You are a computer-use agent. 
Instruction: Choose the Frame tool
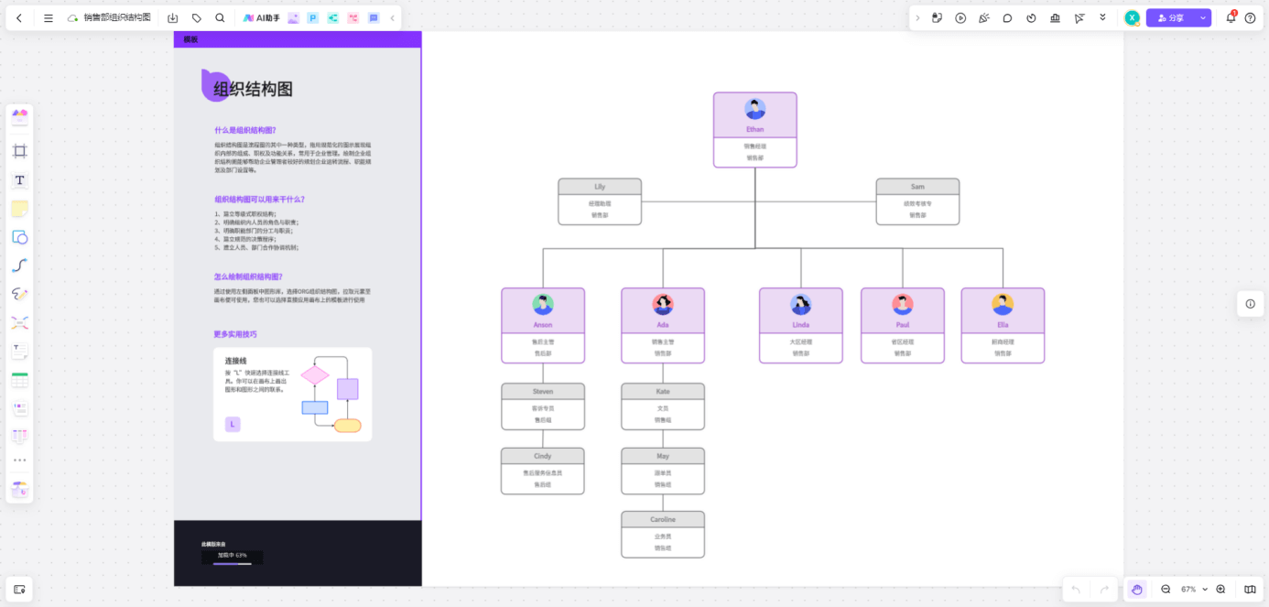point(19,151)
